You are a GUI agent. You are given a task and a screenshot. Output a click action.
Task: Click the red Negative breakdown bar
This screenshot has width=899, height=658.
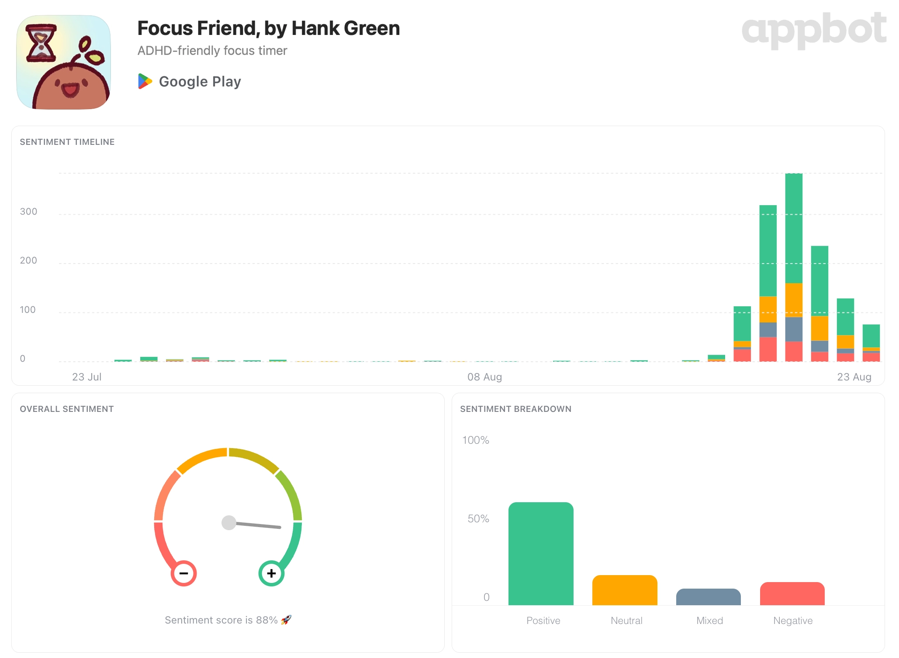tap(792, 593)
